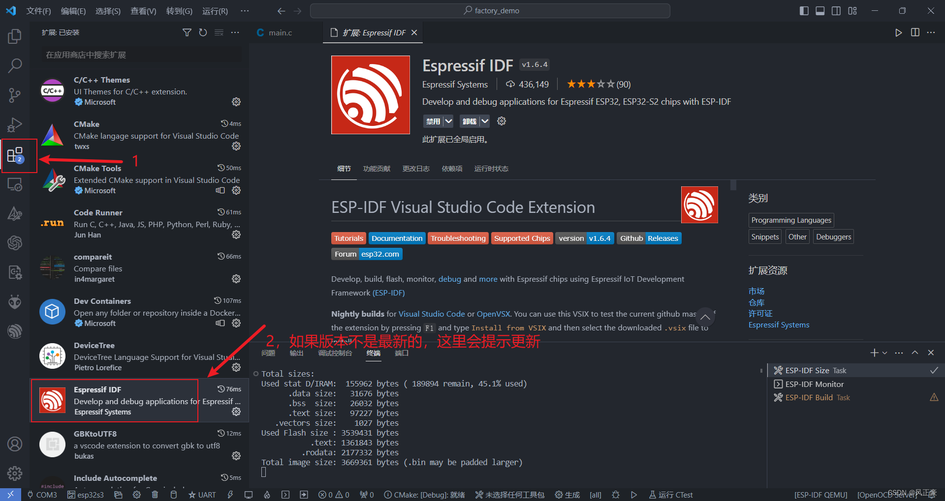The width and height of the screenshot is (945, 501).
Task: Open the Run and Debug view
Action: click(x=15, y=124)
